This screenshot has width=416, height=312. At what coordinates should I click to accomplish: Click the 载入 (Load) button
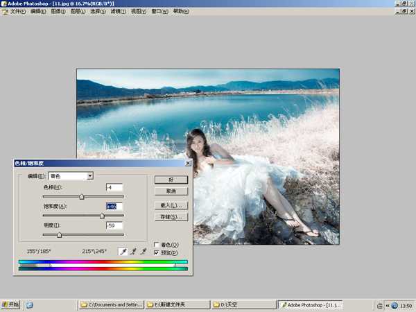pyautogui.click(x=171, y=206)
